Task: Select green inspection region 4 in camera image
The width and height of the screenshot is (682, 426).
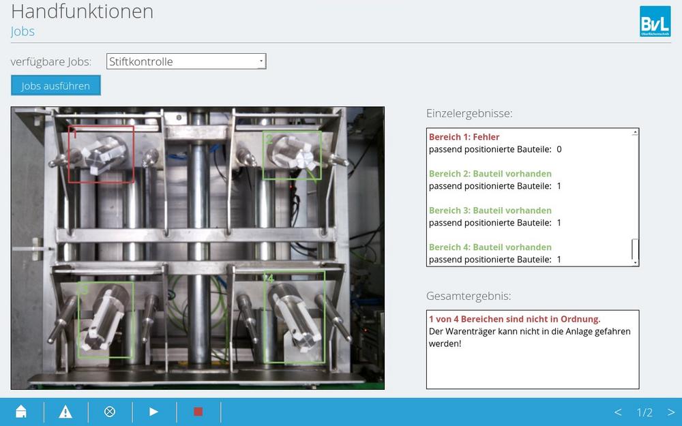Action: pyautogui.click(x=295, y=317)
